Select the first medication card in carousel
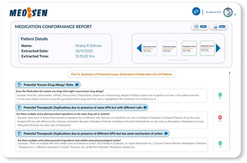Screen dimensions: 247x163 coord(150,48)
